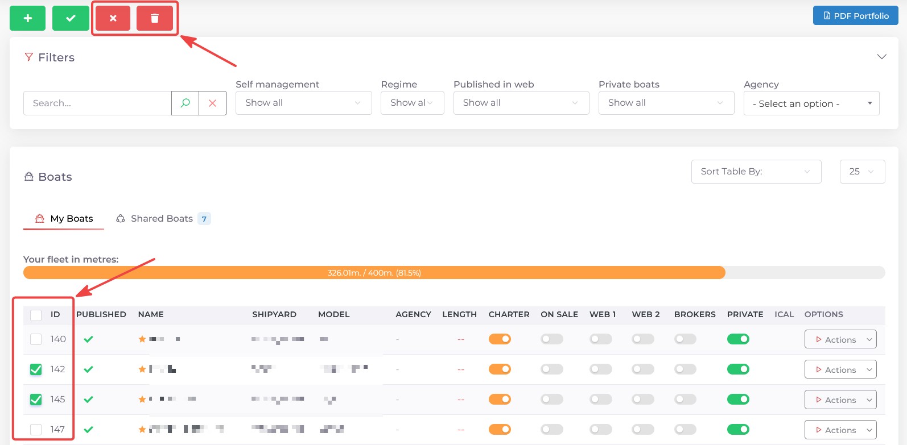This screenshot has width=907, height=445.
Task: Click the published checkmark for boat 140
Action: coord(88,339)
